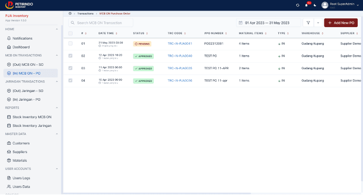This screenshot has width=363, height=196.
Task: Open the dropdown arrow next to filter
Action: [x=318, y=23]
